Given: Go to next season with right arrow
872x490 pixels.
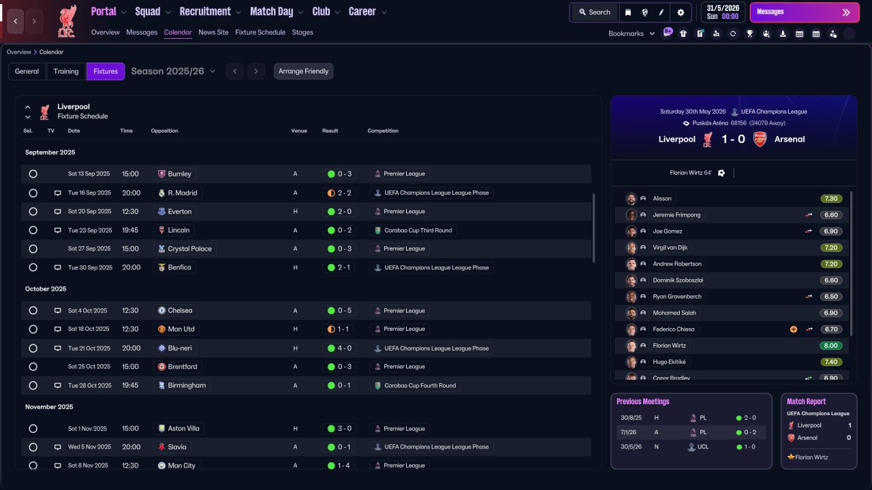Looking at the screenshot, I should (256, 71).
